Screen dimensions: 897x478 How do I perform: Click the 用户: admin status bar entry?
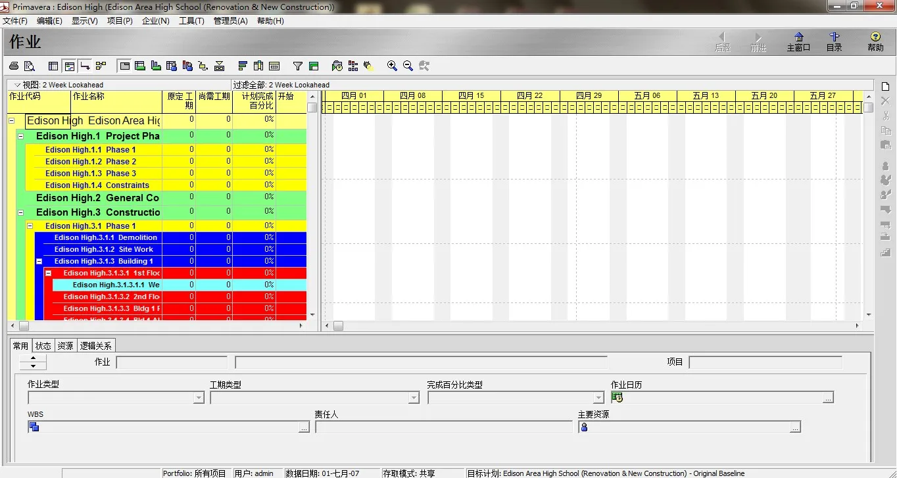pos(257,473)
